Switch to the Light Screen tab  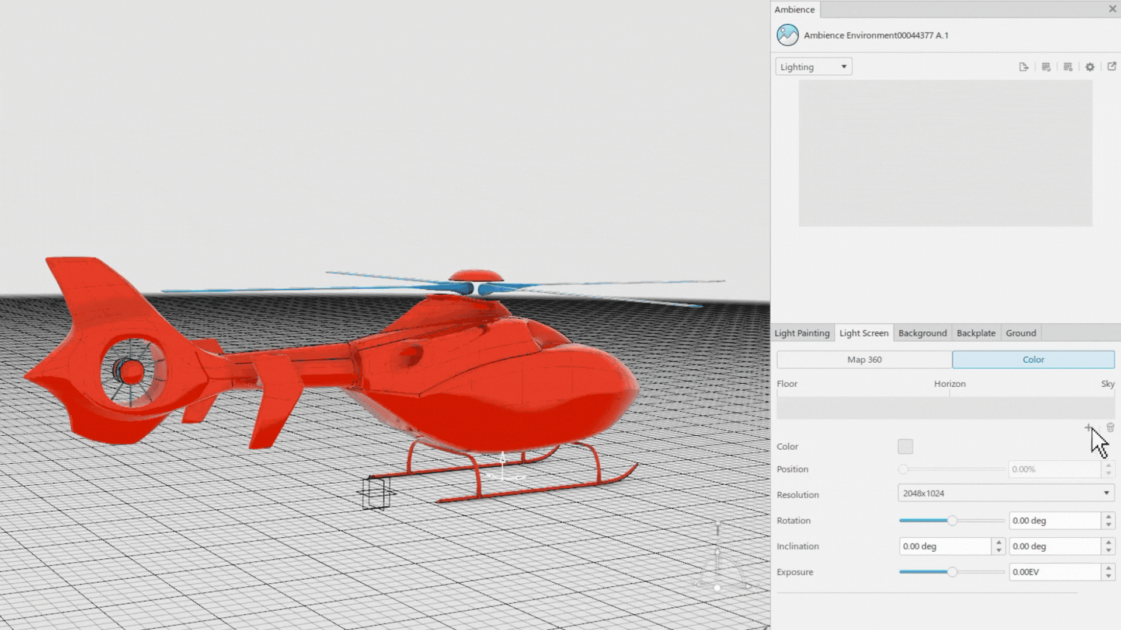(864, 333)
